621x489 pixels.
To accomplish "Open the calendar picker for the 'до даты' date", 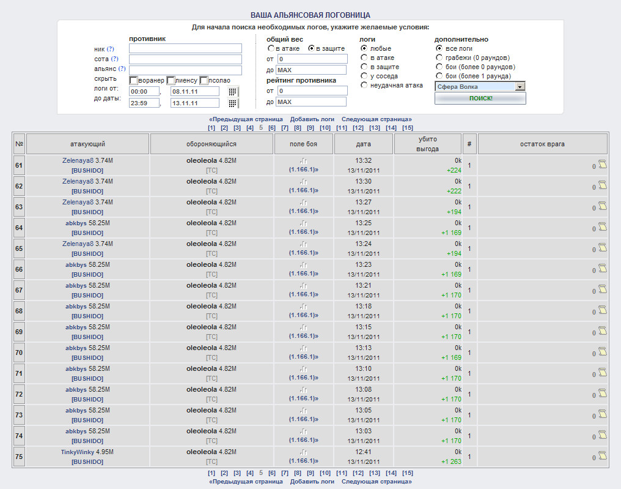I will (232, 103).
